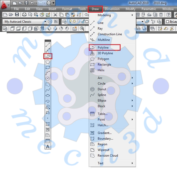
Task: Click the Save icon in quick access toolbar
Action: pos(26,3)
